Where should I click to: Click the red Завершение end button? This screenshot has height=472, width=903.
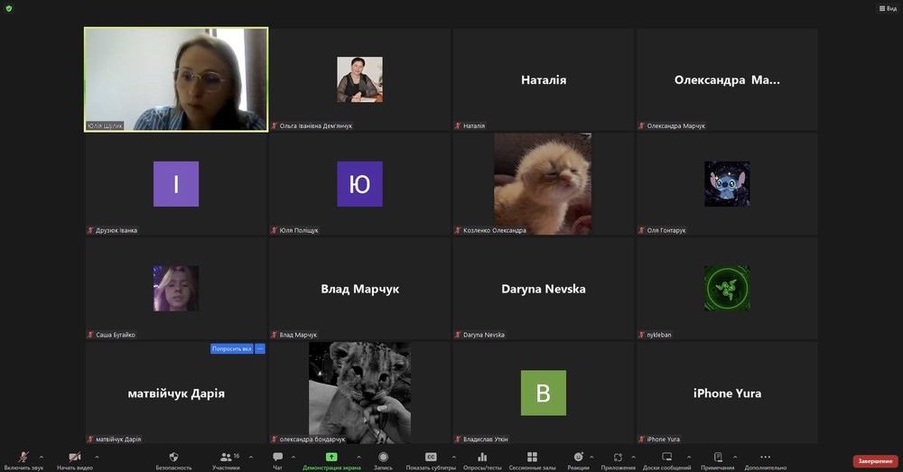(875, 461)
